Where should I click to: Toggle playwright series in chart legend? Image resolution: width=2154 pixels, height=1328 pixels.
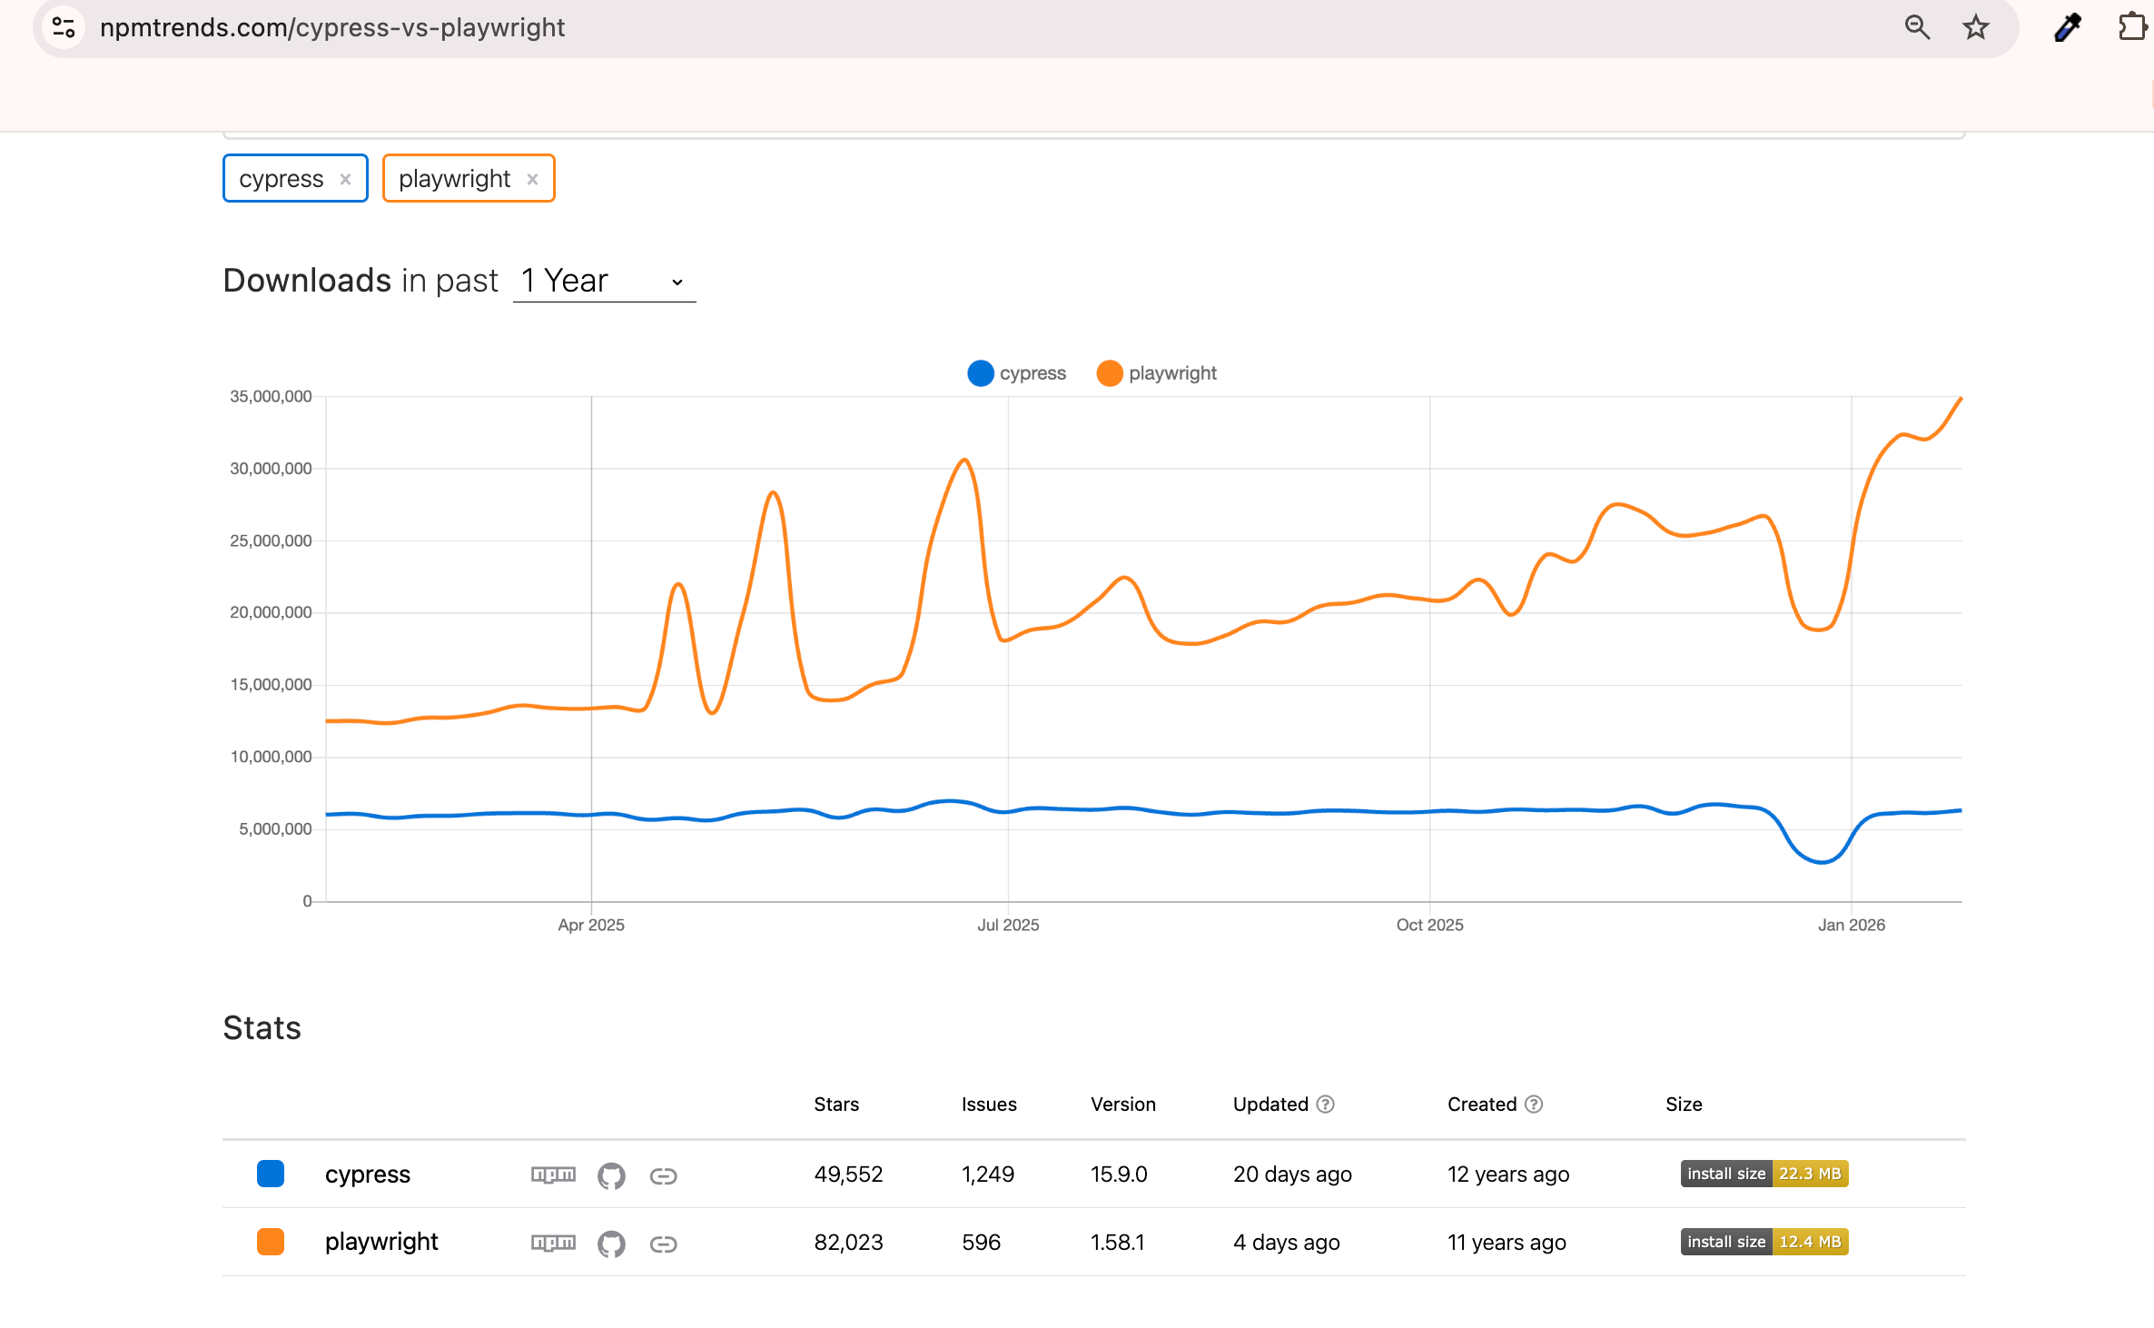pyautogui.click(x=1156, y=373)
